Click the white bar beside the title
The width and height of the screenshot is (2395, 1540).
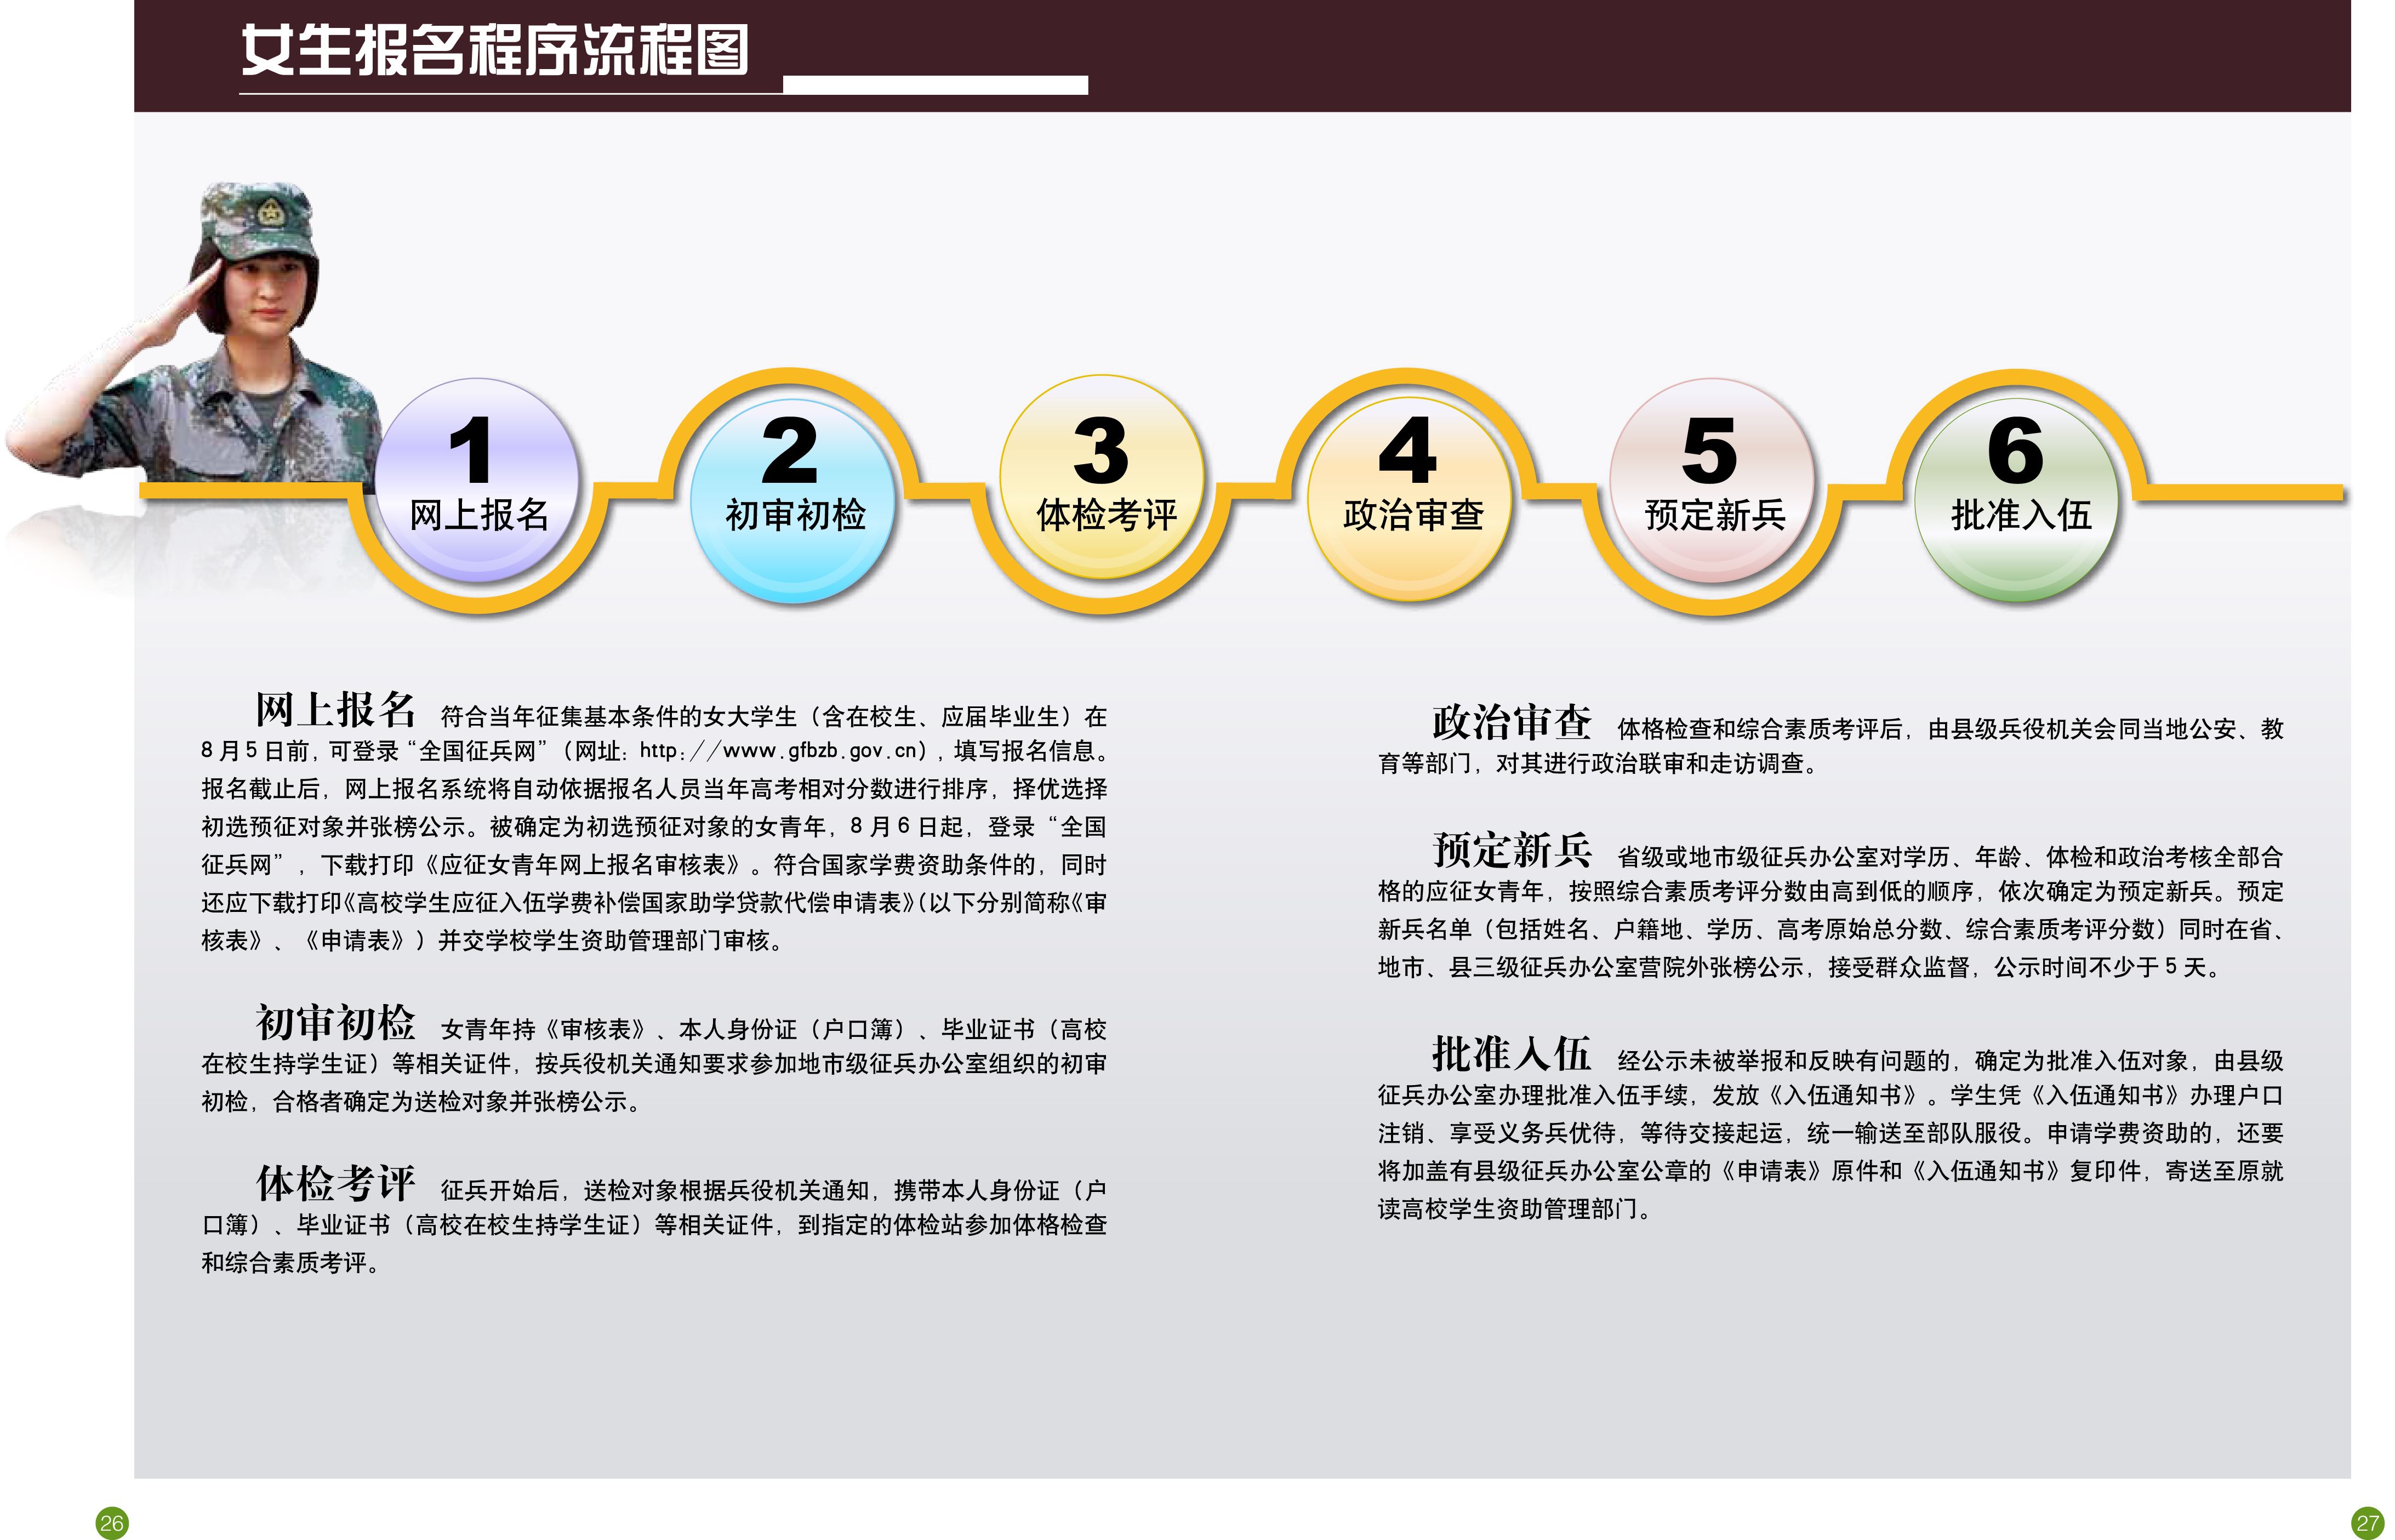click(935, 85)
